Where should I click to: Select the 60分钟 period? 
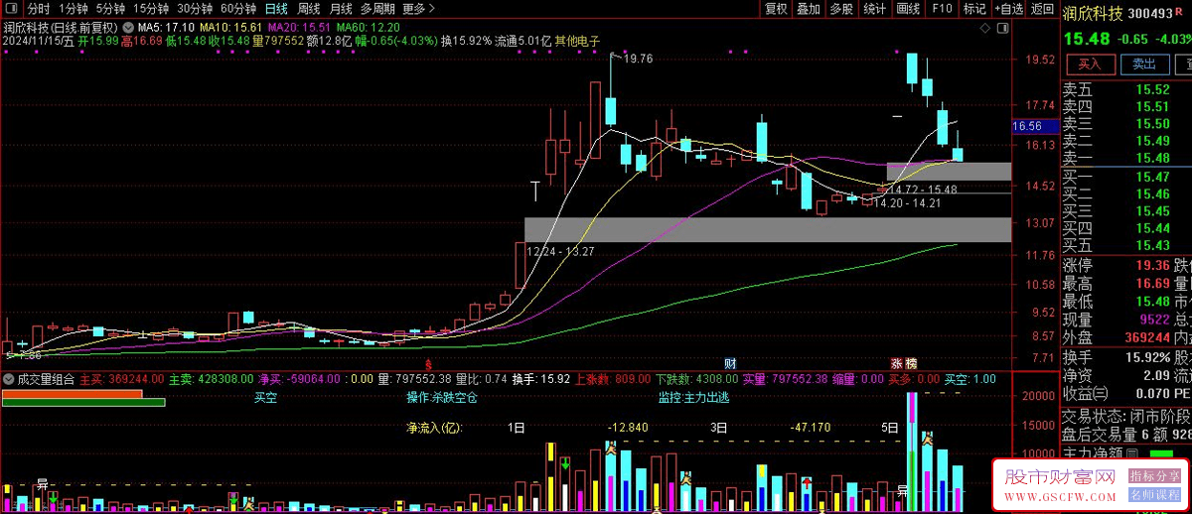coord(238,9)
